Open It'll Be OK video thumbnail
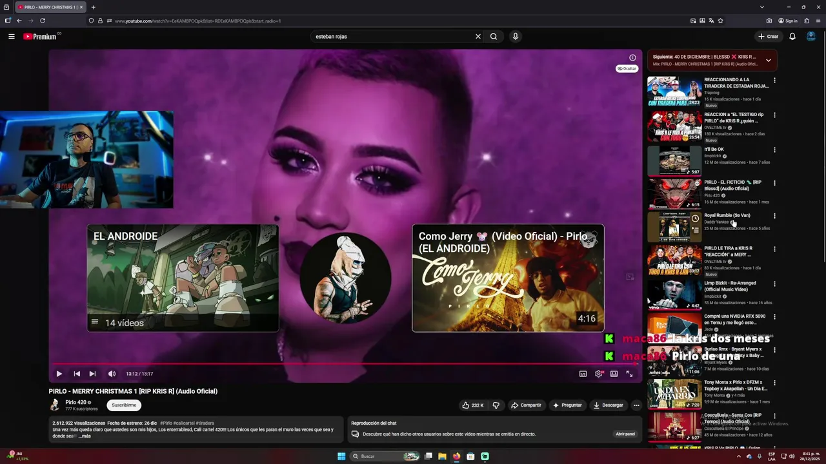 tap(674, 160)
